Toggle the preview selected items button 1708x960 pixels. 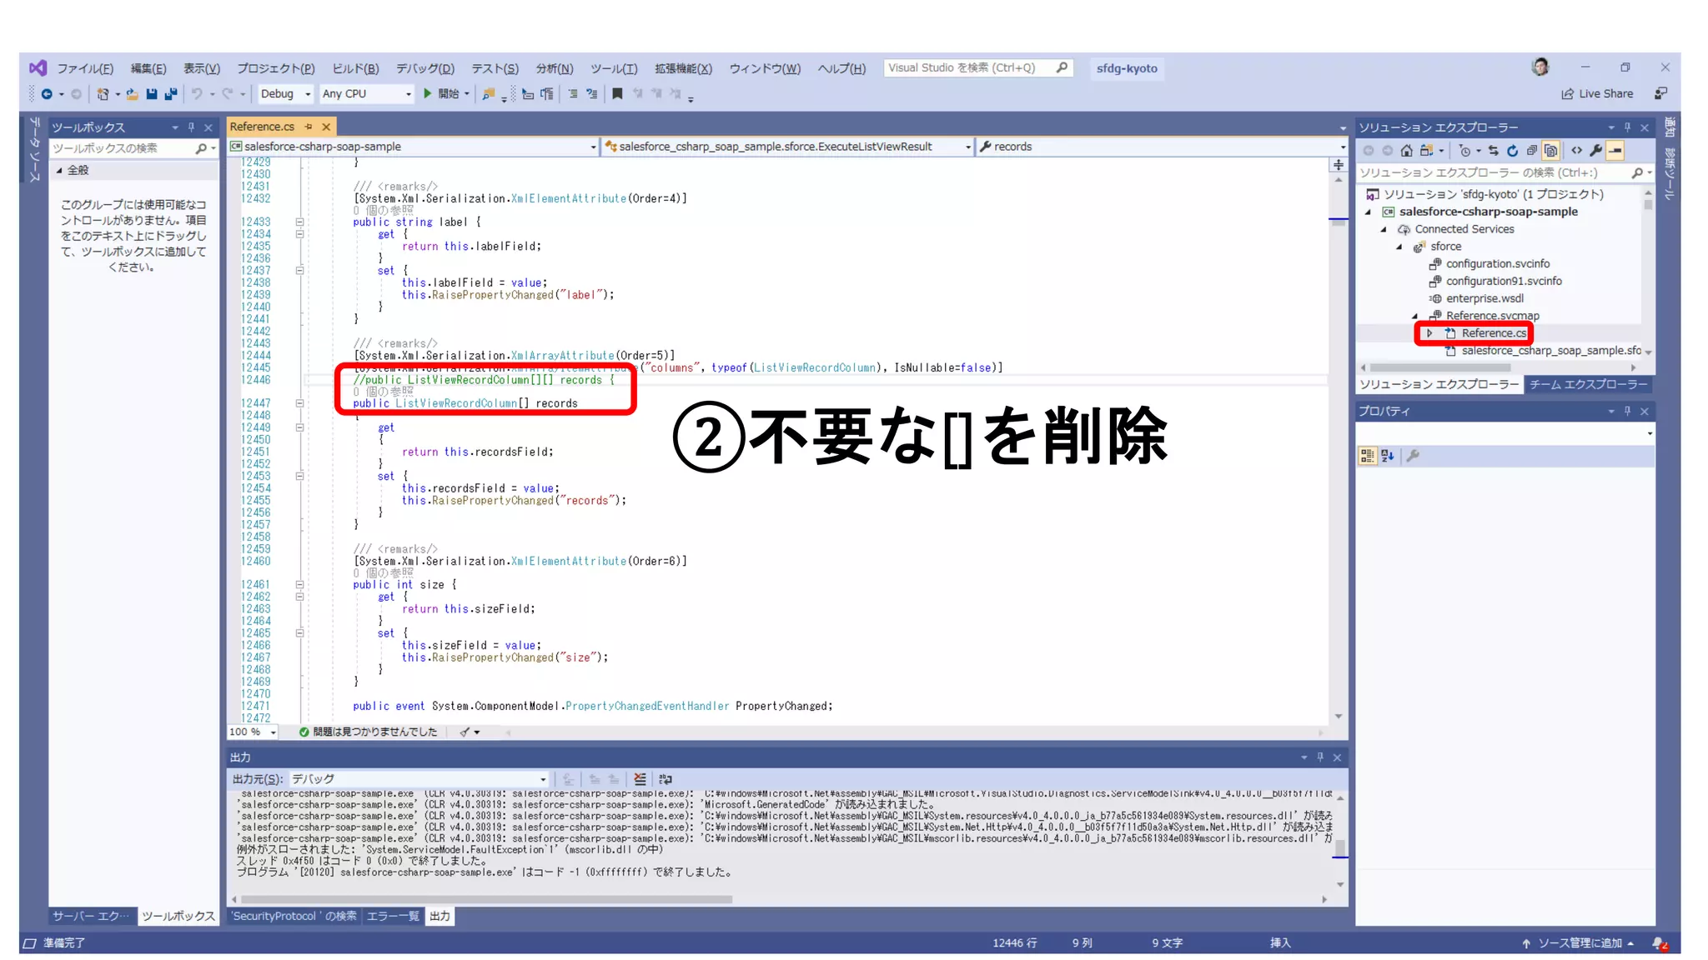point(1615,151)
